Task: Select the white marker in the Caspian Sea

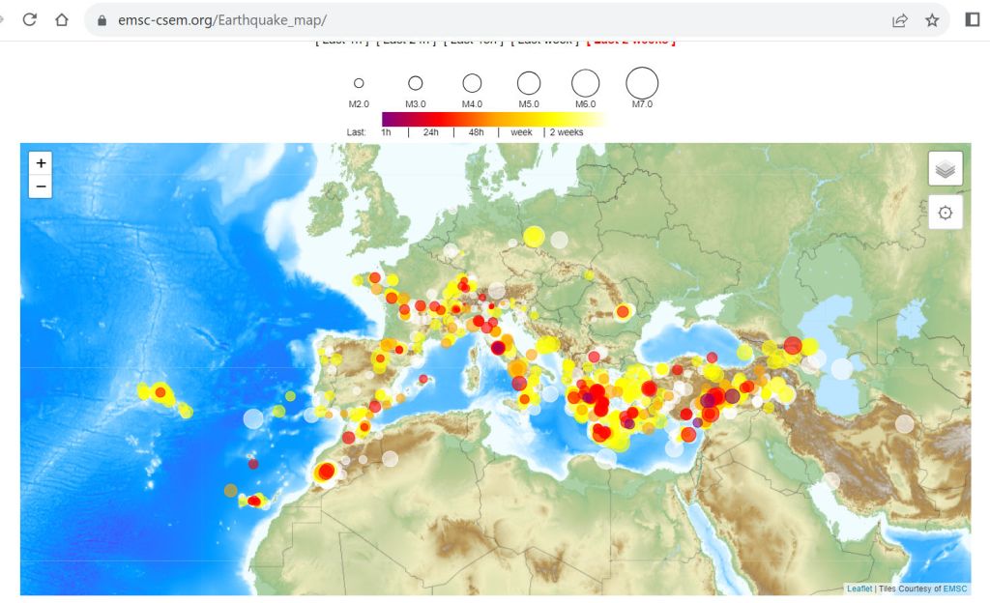Action: [x=842, y=368]
